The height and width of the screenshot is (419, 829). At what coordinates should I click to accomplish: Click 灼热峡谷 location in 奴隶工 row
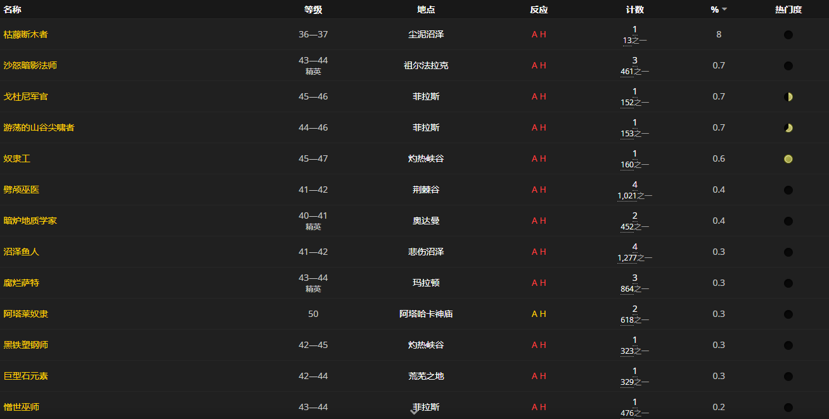point(426,158)
